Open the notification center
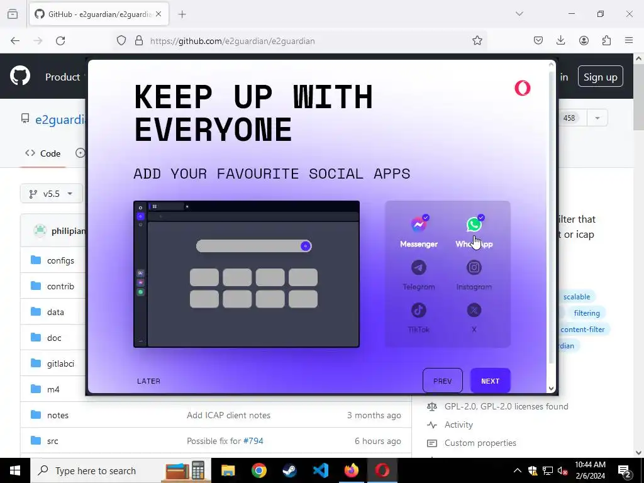The image size is (644, 483). pyautogui.click(x=624, y=470)
